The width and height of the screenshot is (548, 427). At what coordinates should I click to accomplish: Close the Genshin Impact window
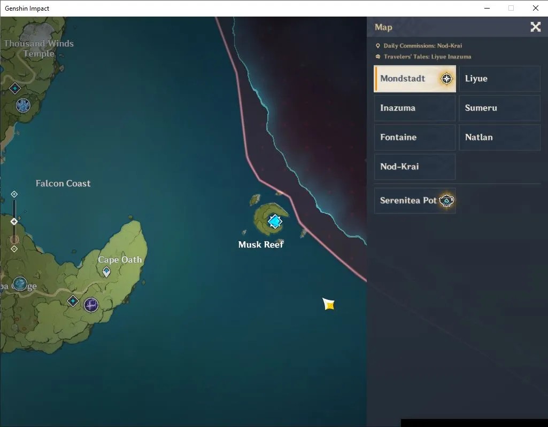[x=535, y=8]
